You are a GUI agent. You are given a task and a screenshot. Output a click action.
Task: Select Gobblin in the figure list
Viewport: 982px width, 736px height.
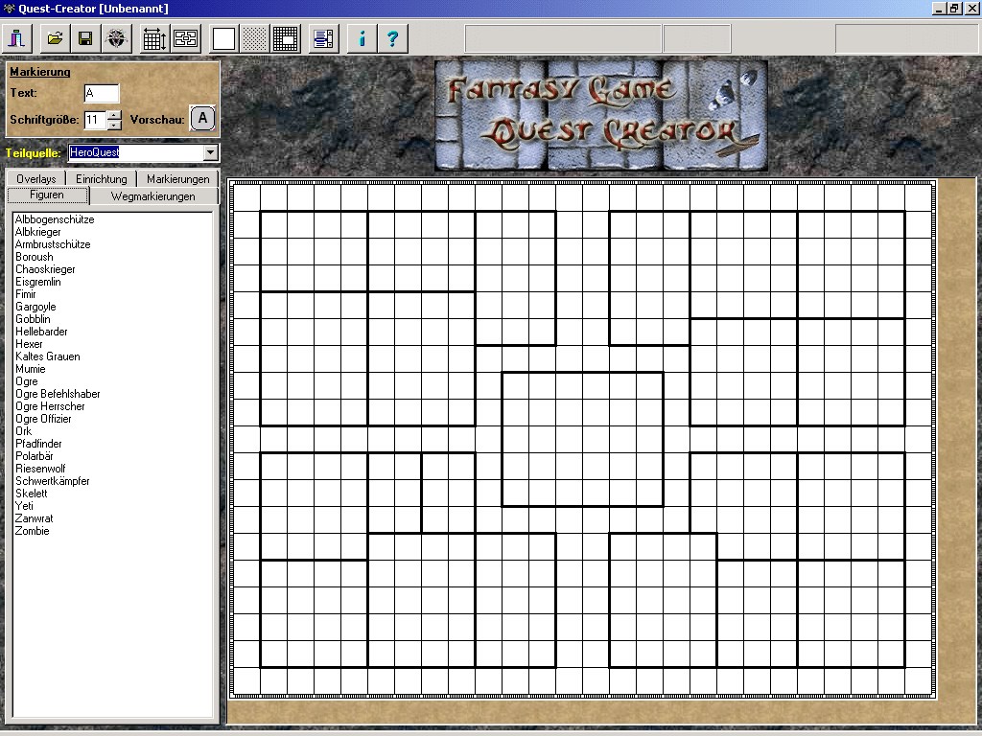pyautogui.click(x=33, y=319)
